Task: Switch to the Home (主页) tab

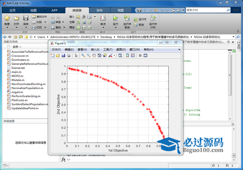Action: 12,11
